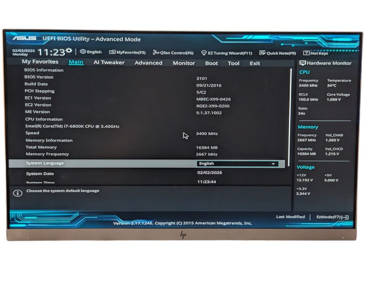The image size is (378, 284).
Task: Click the PCH Stepping label
Action: (39, 91)
